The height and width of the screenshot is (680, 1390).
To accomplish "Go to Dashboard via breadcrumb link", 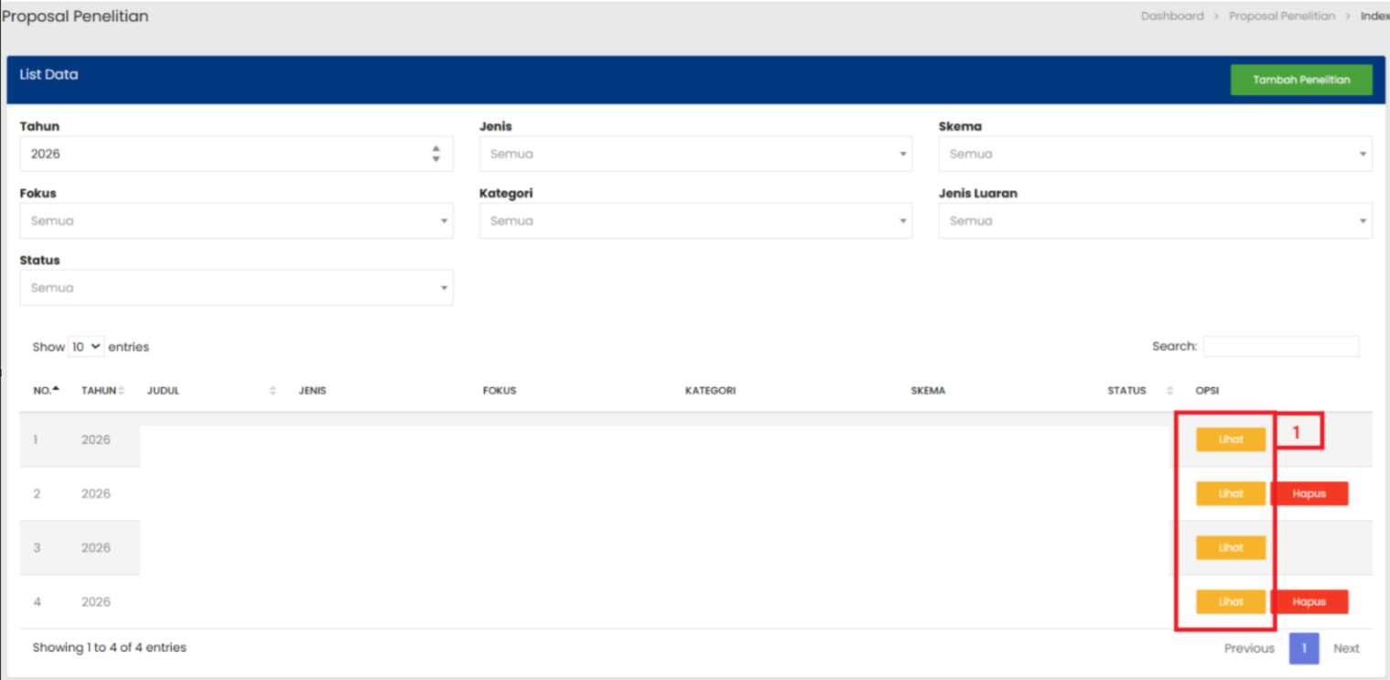I will [x=1171, y=16].
